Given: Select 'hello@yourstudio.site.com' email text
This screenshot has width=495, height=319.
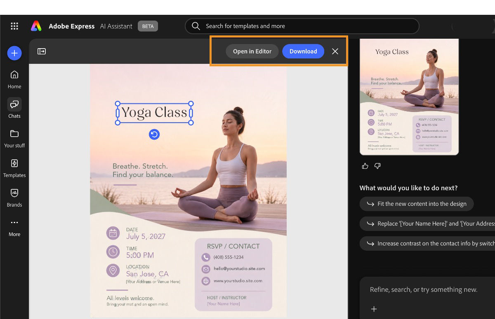Looking at the screenshot, I should (x=239, y=269).
